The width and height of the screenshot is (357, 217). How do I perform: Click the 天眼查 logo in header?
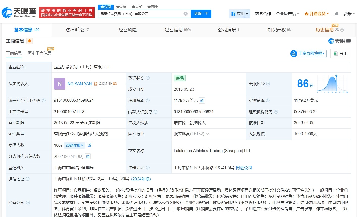19,12
